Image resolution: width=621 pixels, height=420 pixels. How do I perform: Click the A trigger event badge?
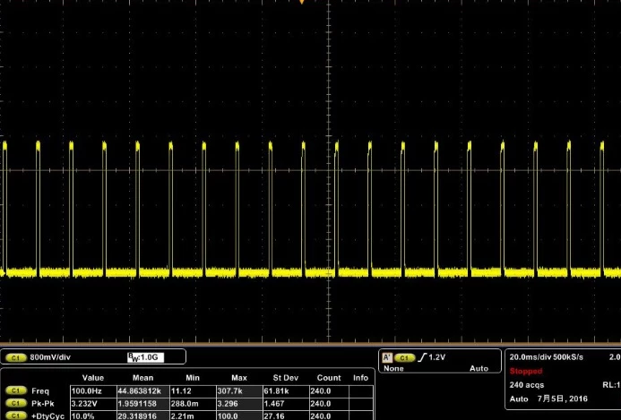click(386, 357)
